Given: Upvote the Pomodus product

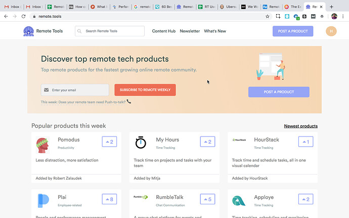Looking at the screenshot, I should tap(109, 142).
